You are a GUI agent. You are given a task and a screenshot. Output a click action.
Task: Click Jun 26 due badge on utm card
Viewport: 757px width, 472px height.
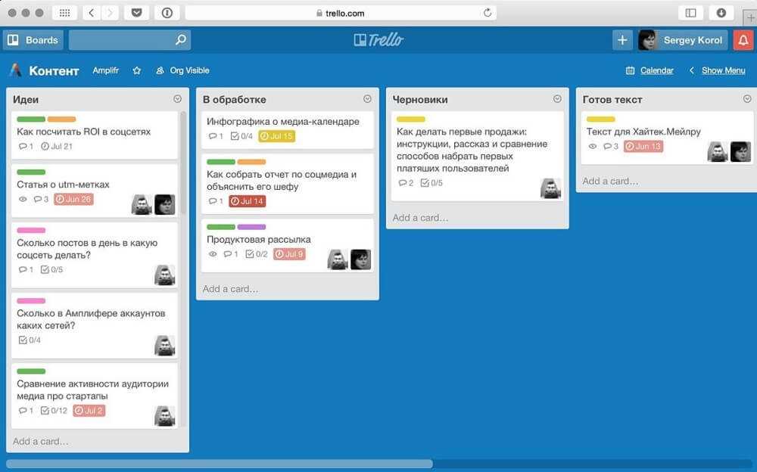click(x=73, y=199)
